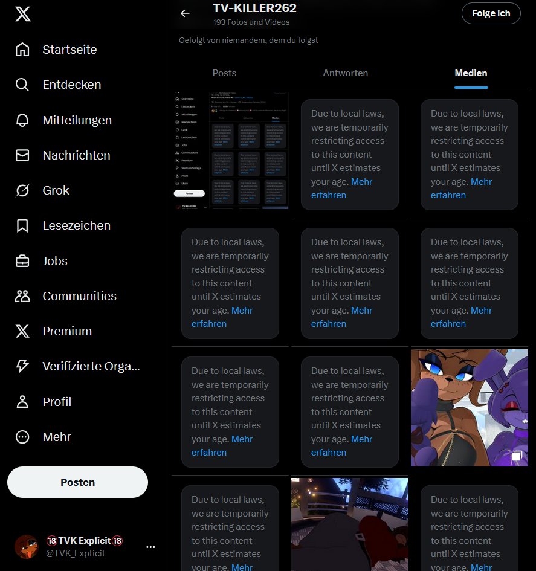Open account options three-dots menu
This screenshot has width=536, height=571.
[150, 547]
